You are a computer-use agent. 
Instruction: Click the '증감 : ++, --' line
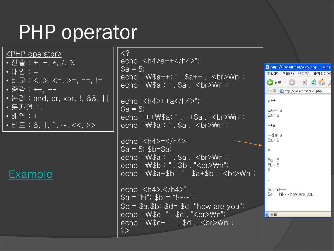(32, 90)
